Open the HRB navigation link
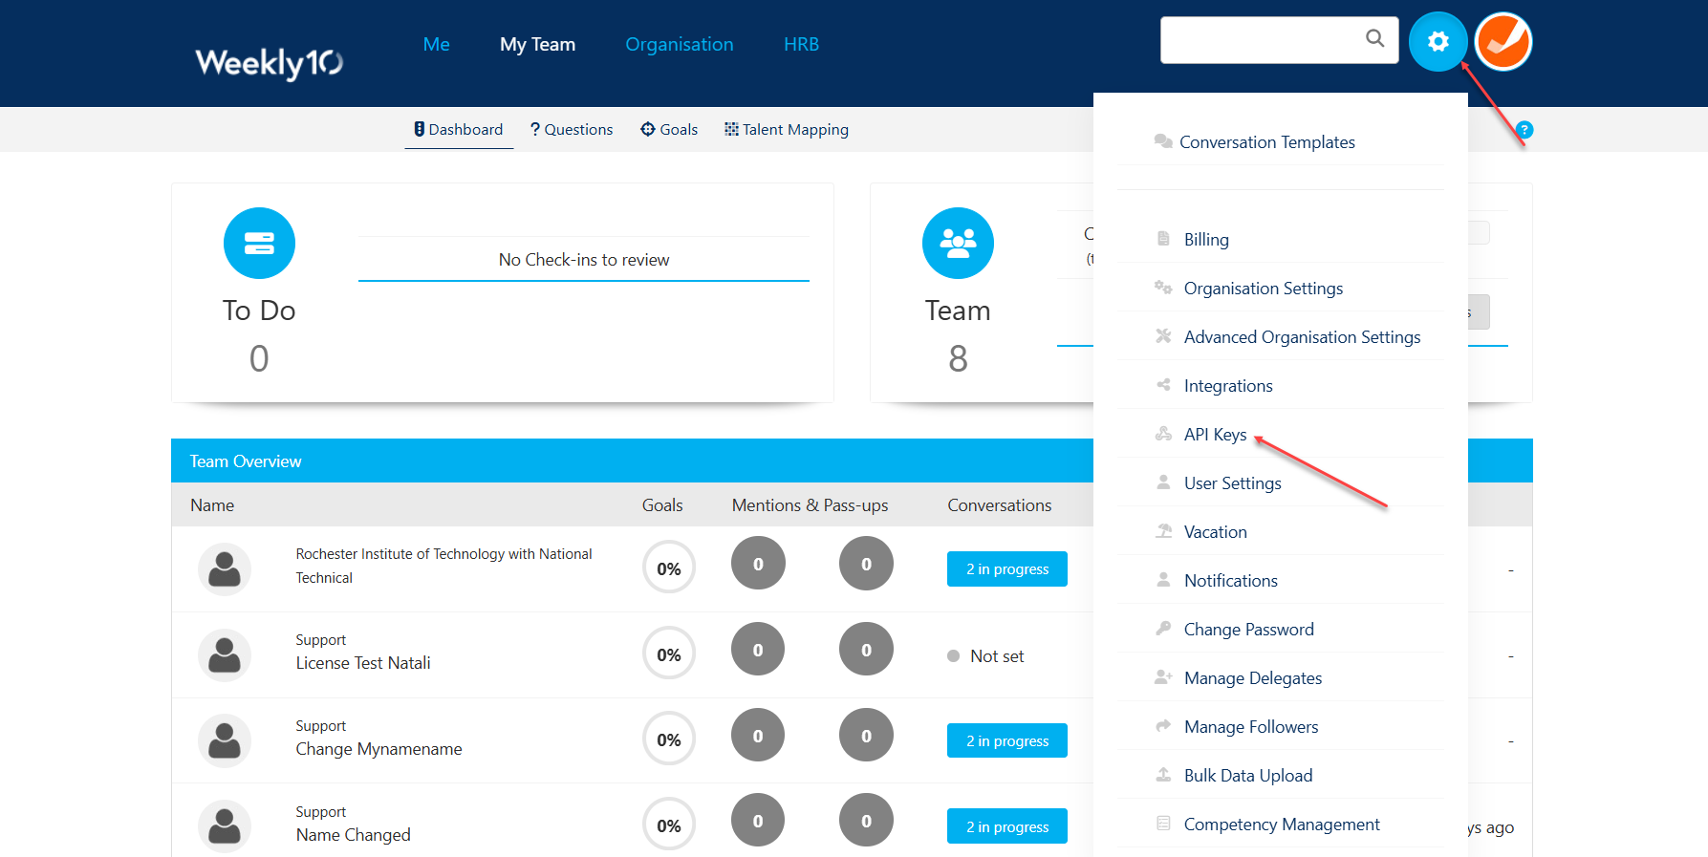Viewport: 1708px width, 857px height. 801,44
